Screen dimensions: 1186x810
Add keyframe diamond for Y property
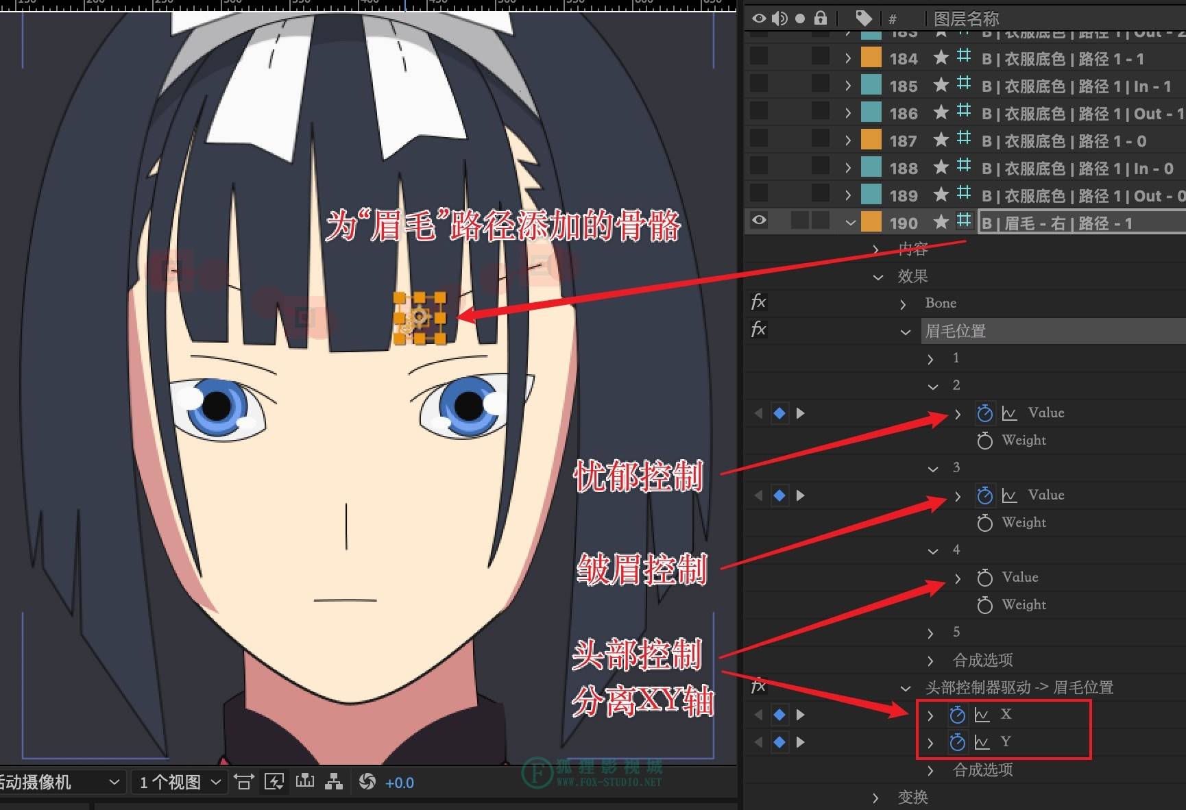[779, 742]
